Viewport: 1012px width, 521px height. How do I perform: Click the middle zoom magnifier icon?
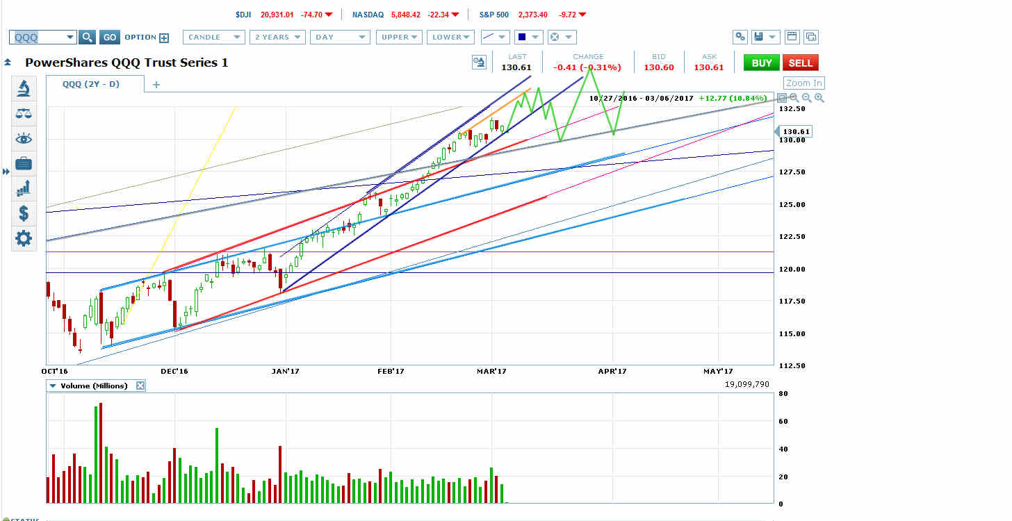pos(807,98)
